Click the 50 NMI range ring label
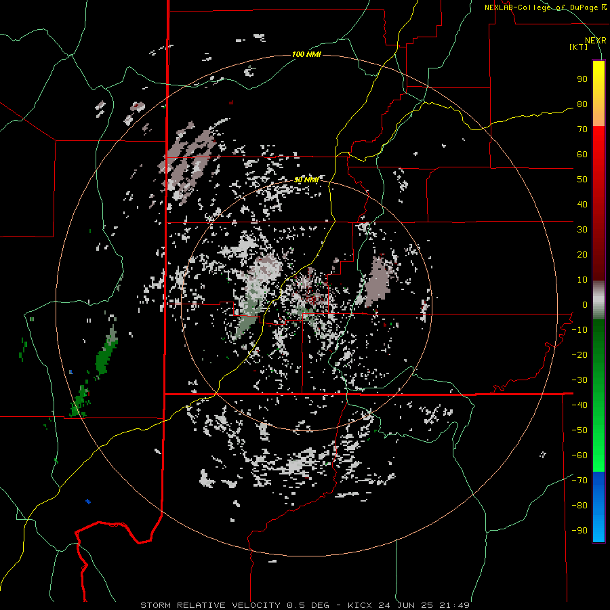 pos(306,180)
